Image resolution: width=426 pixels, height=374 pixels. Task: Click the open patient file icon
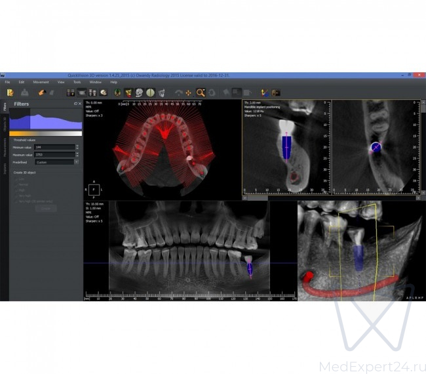(x=10, y=93)
